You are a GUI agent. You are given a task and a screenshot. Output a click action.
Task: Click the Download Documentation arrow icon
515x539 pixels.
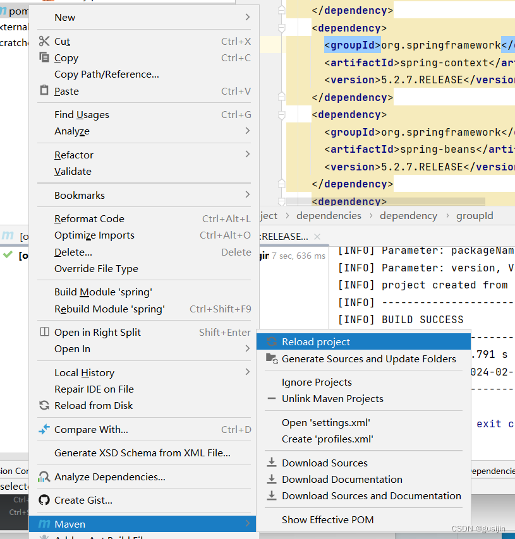coord(272,479)
